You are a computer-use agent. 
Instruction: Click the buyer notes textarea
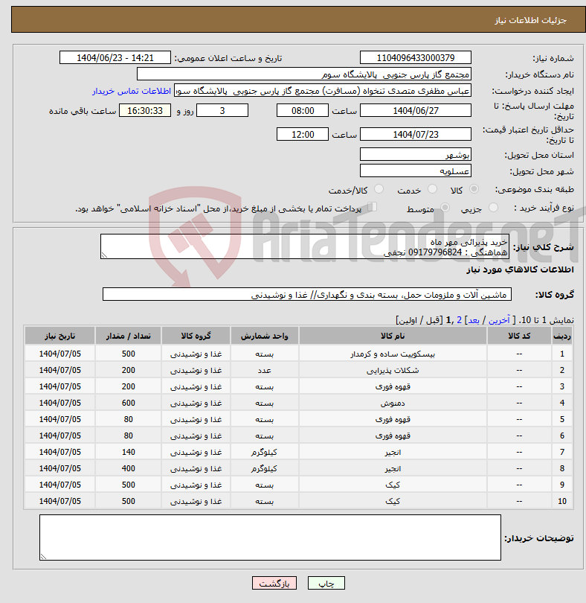[270, 537]
